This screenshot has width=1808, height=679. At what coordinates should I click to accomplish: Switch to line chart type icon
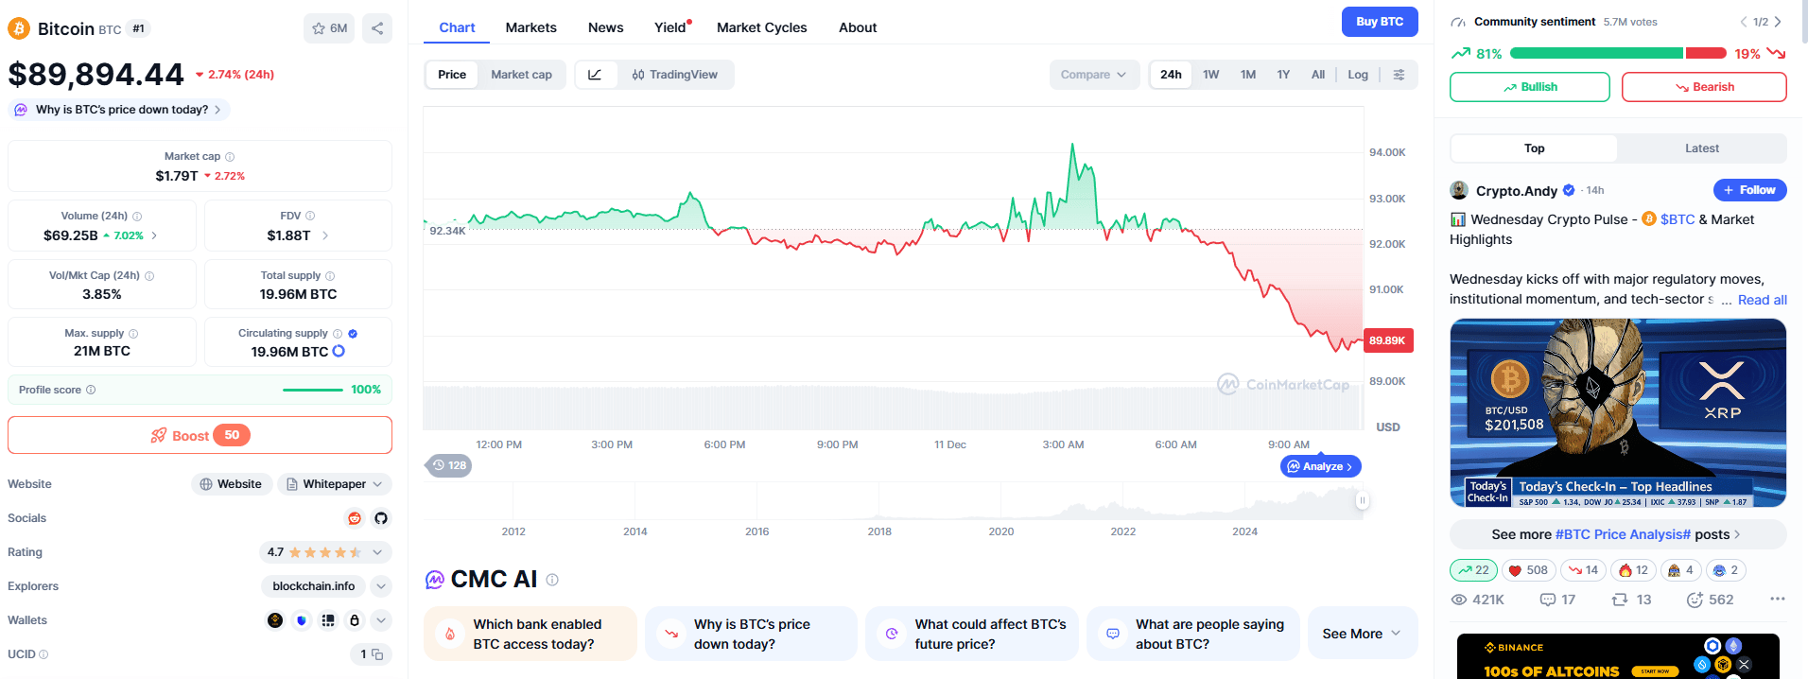[595, 75]
